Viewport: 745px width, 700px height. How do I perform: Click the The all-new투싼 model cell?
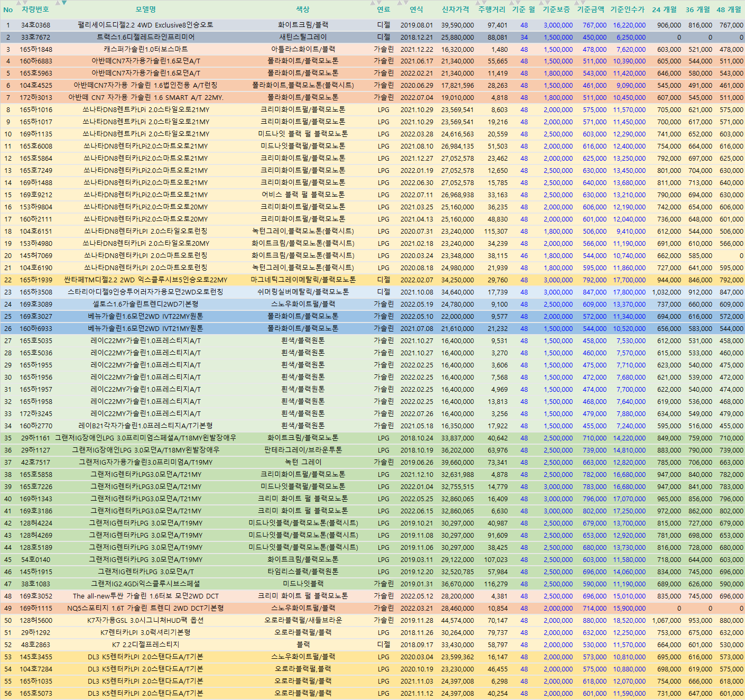145,596
